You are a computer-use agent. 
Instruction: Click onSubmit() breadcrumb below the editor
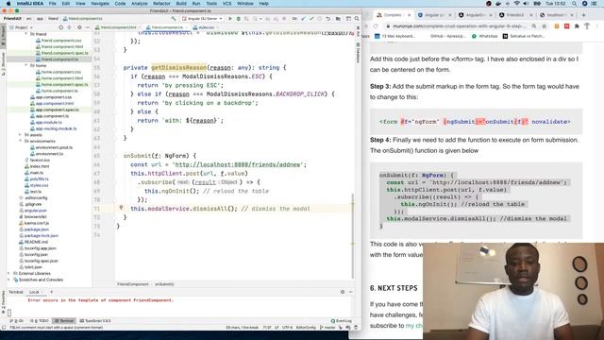click(x=164, y=284)
